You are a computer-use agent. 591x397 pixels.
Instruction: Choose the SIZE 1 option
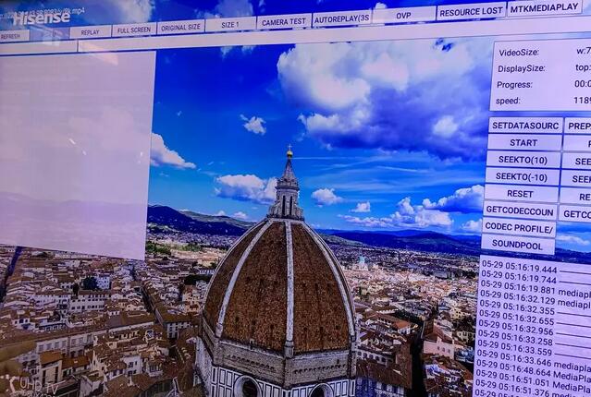click(x=229, y=24)
